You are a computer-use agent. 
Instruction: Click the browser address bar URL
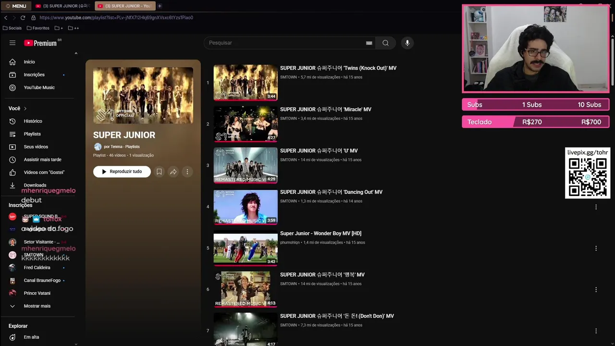tap(116, 18)
